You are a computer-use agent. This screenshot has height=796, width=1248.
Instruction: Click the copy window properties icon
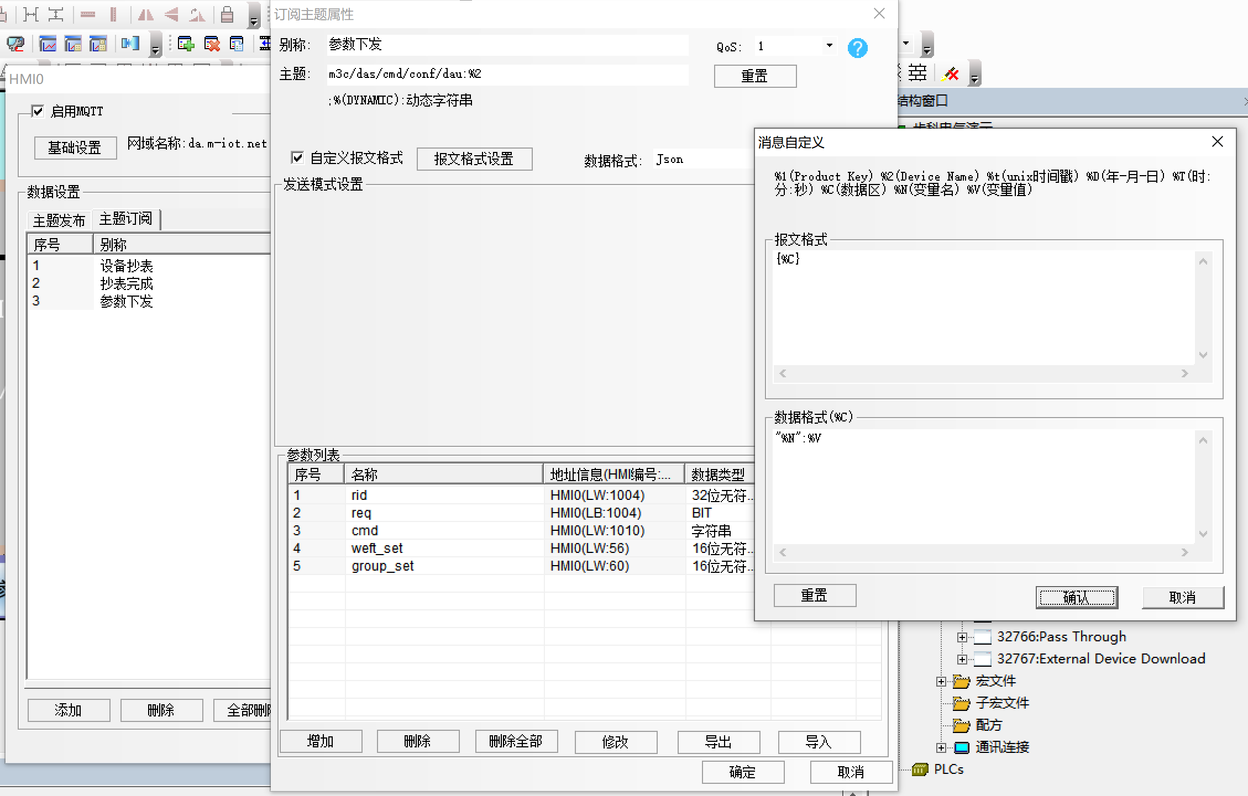click(237, 44)
